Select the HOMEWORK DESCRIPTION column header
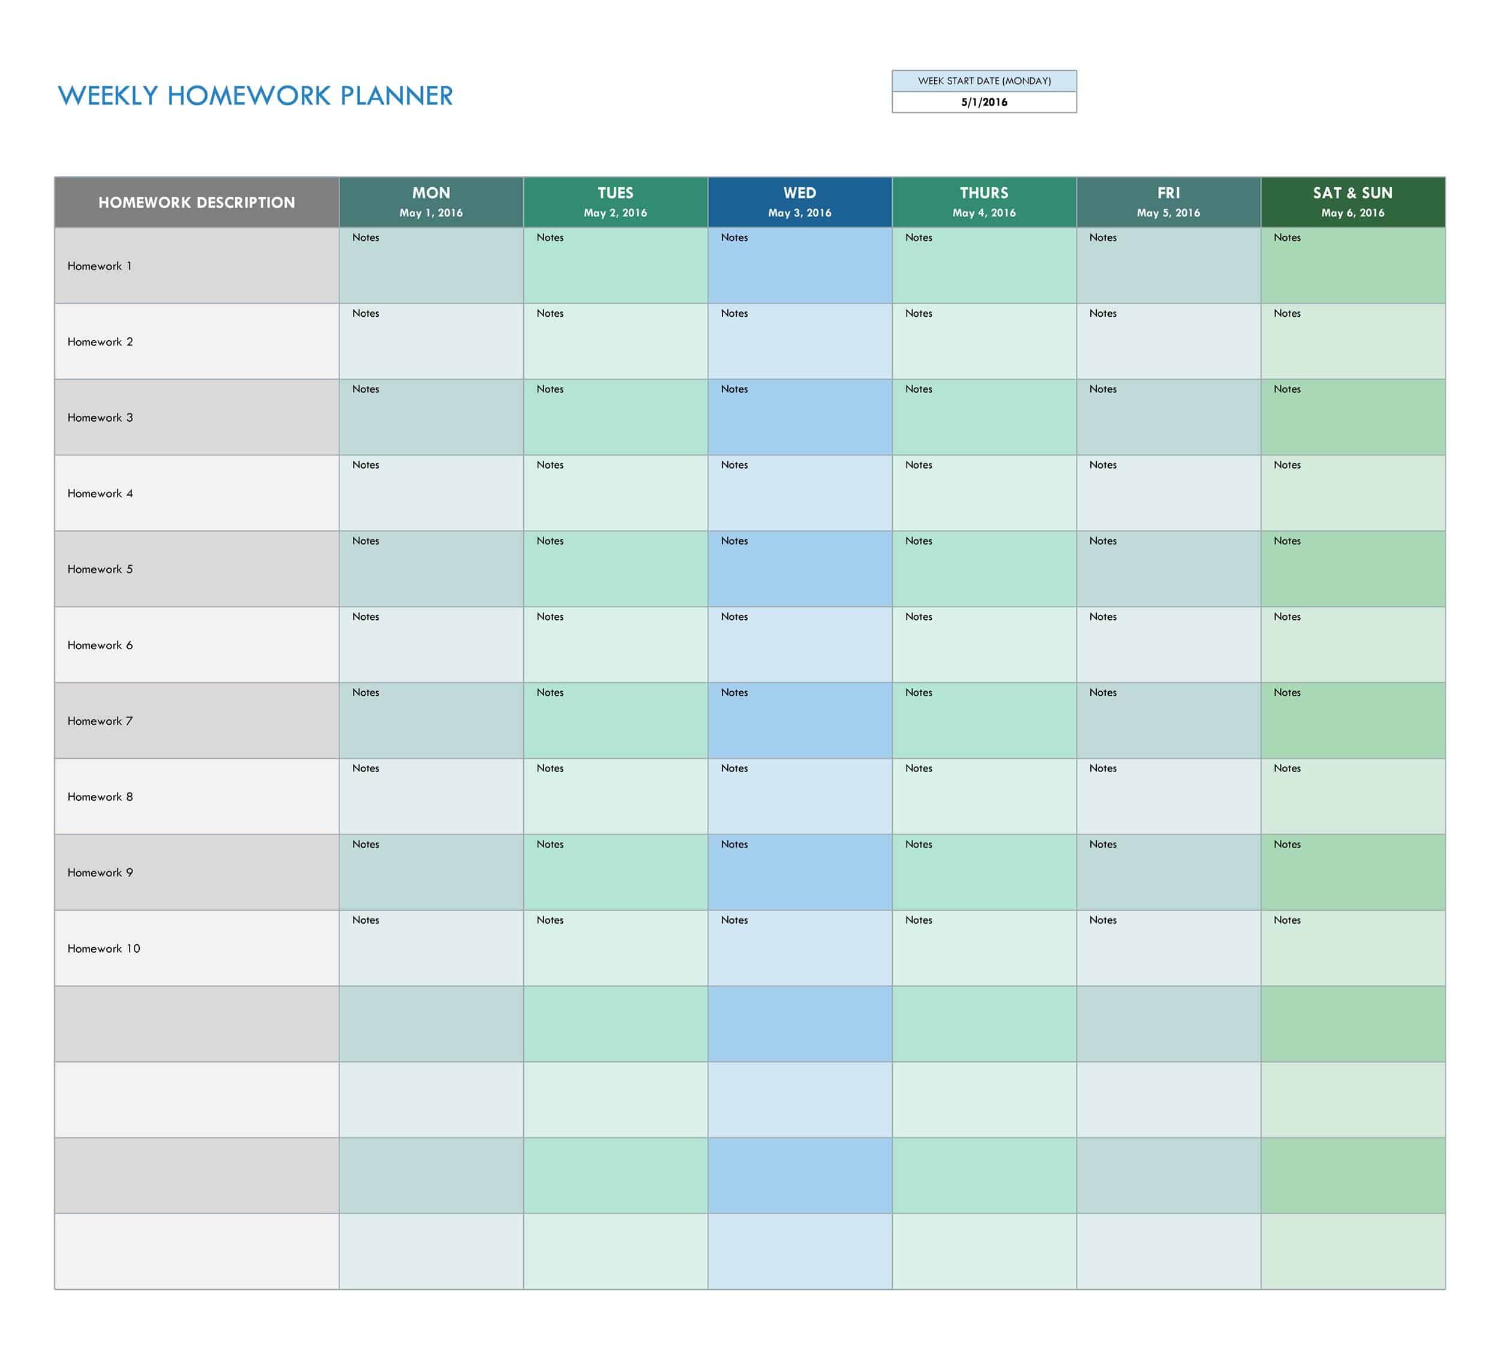 196,202
